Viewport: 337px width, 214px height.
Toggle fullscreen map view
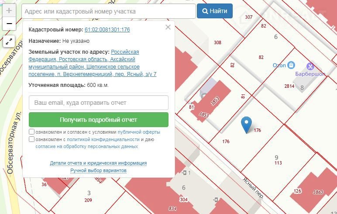pos(9,42)
